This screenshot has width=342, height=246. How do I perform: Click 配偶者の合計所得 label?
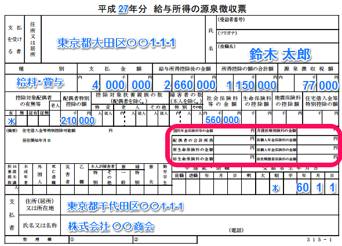click(x=193, y=140)
